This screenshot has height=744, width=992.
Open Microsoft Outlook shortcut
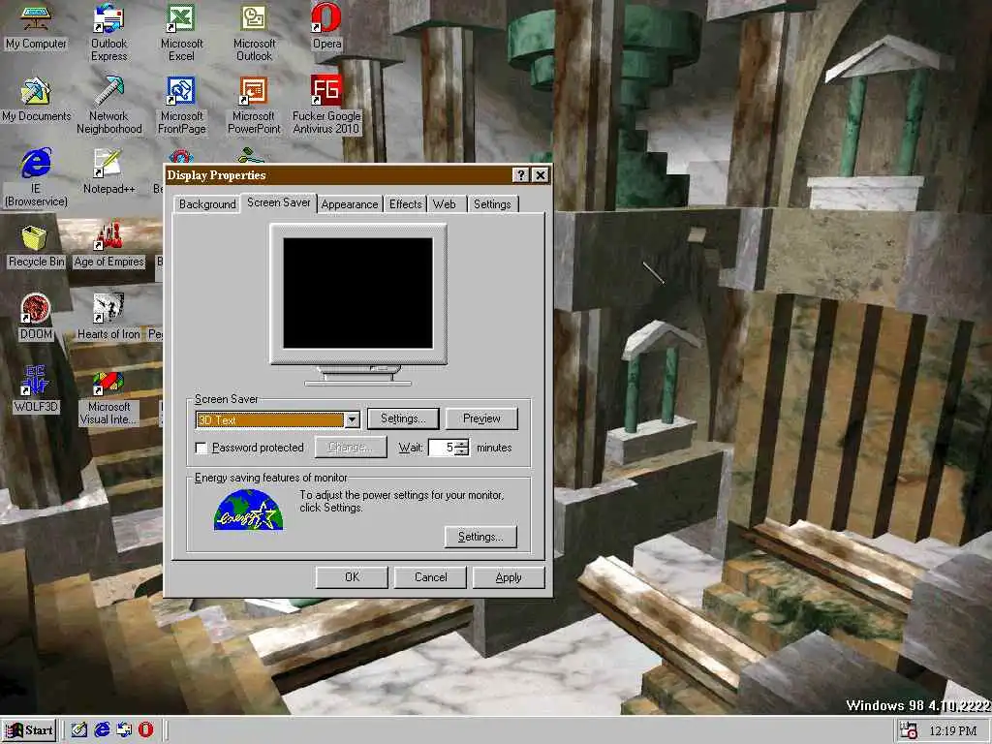click(x=254, y=32)
